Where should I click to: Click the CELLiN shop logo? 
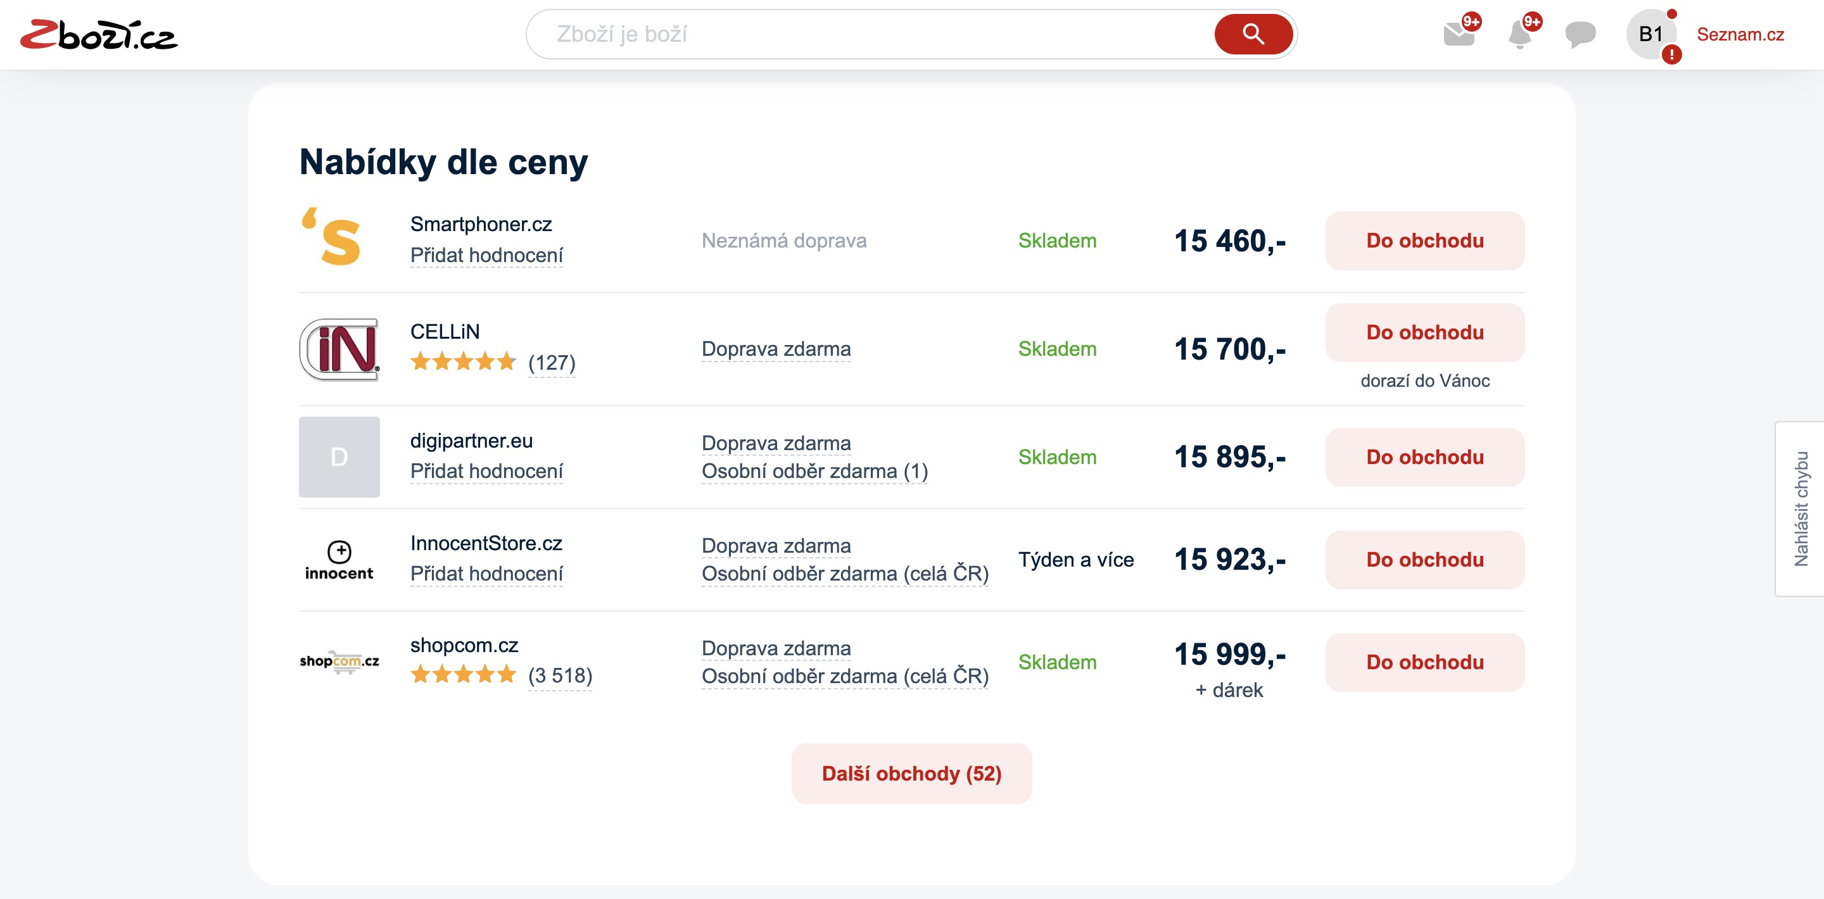[339, 349]
